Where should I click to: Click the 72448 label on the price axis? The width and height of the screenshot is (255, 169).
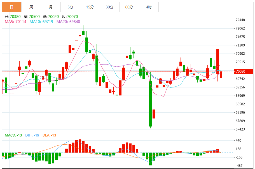(240, 20)
